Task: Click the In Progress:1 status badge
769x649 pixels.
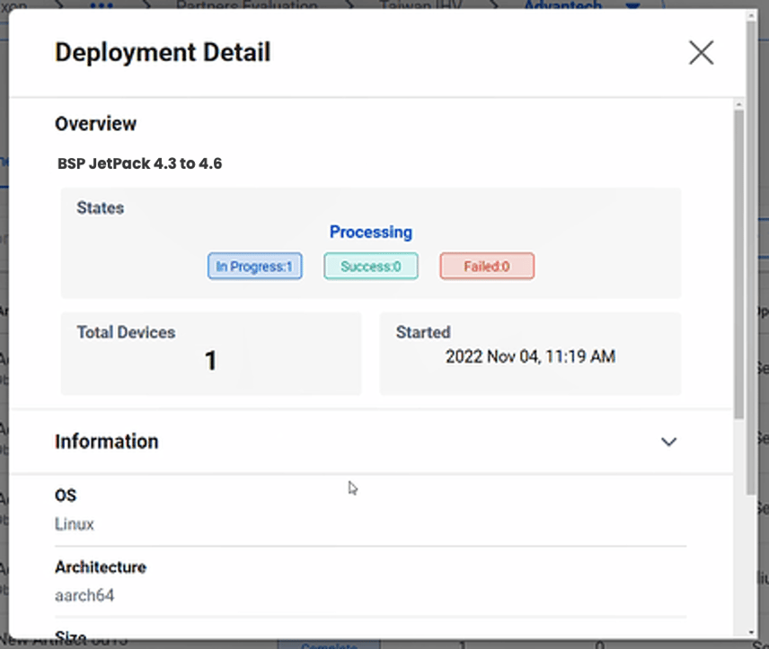Action: click(254, 267)
